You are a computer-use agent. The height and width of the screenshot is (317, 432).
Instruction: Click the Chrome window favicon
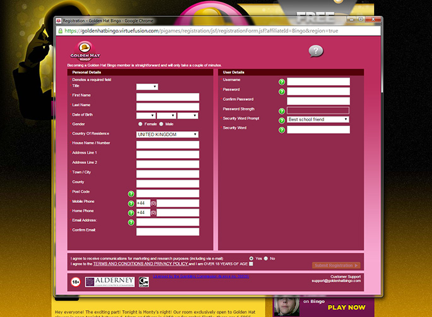tap(59, 21)
